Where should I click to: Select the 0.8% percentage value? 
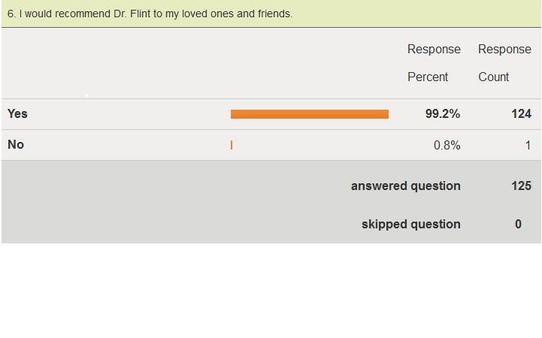coord(447,145)
